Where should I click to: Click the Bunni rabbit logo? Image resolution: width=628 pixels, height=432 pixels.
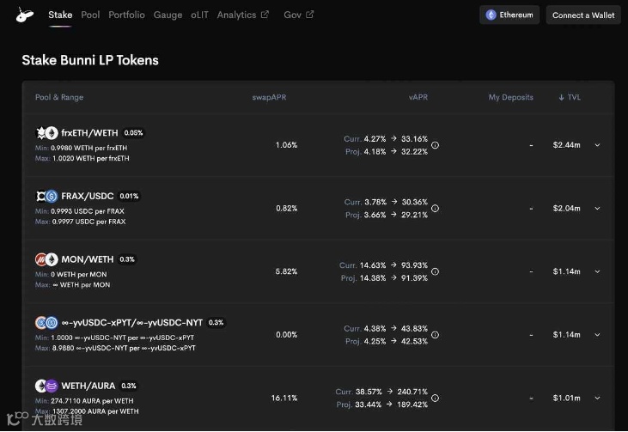pyautogui.click(x=25, y=15)
